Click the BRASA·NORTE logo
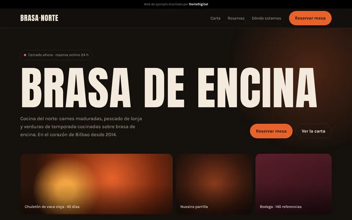The width and height of the screenshot is (352, 220). pyautogui.click(x=39, y=18)
